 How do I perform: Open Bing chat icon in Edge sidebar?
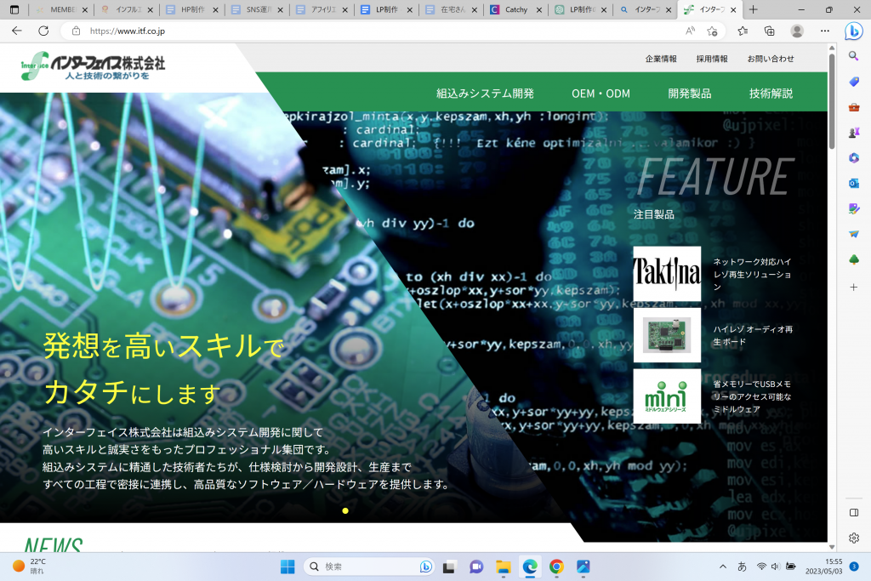point(854,31)
